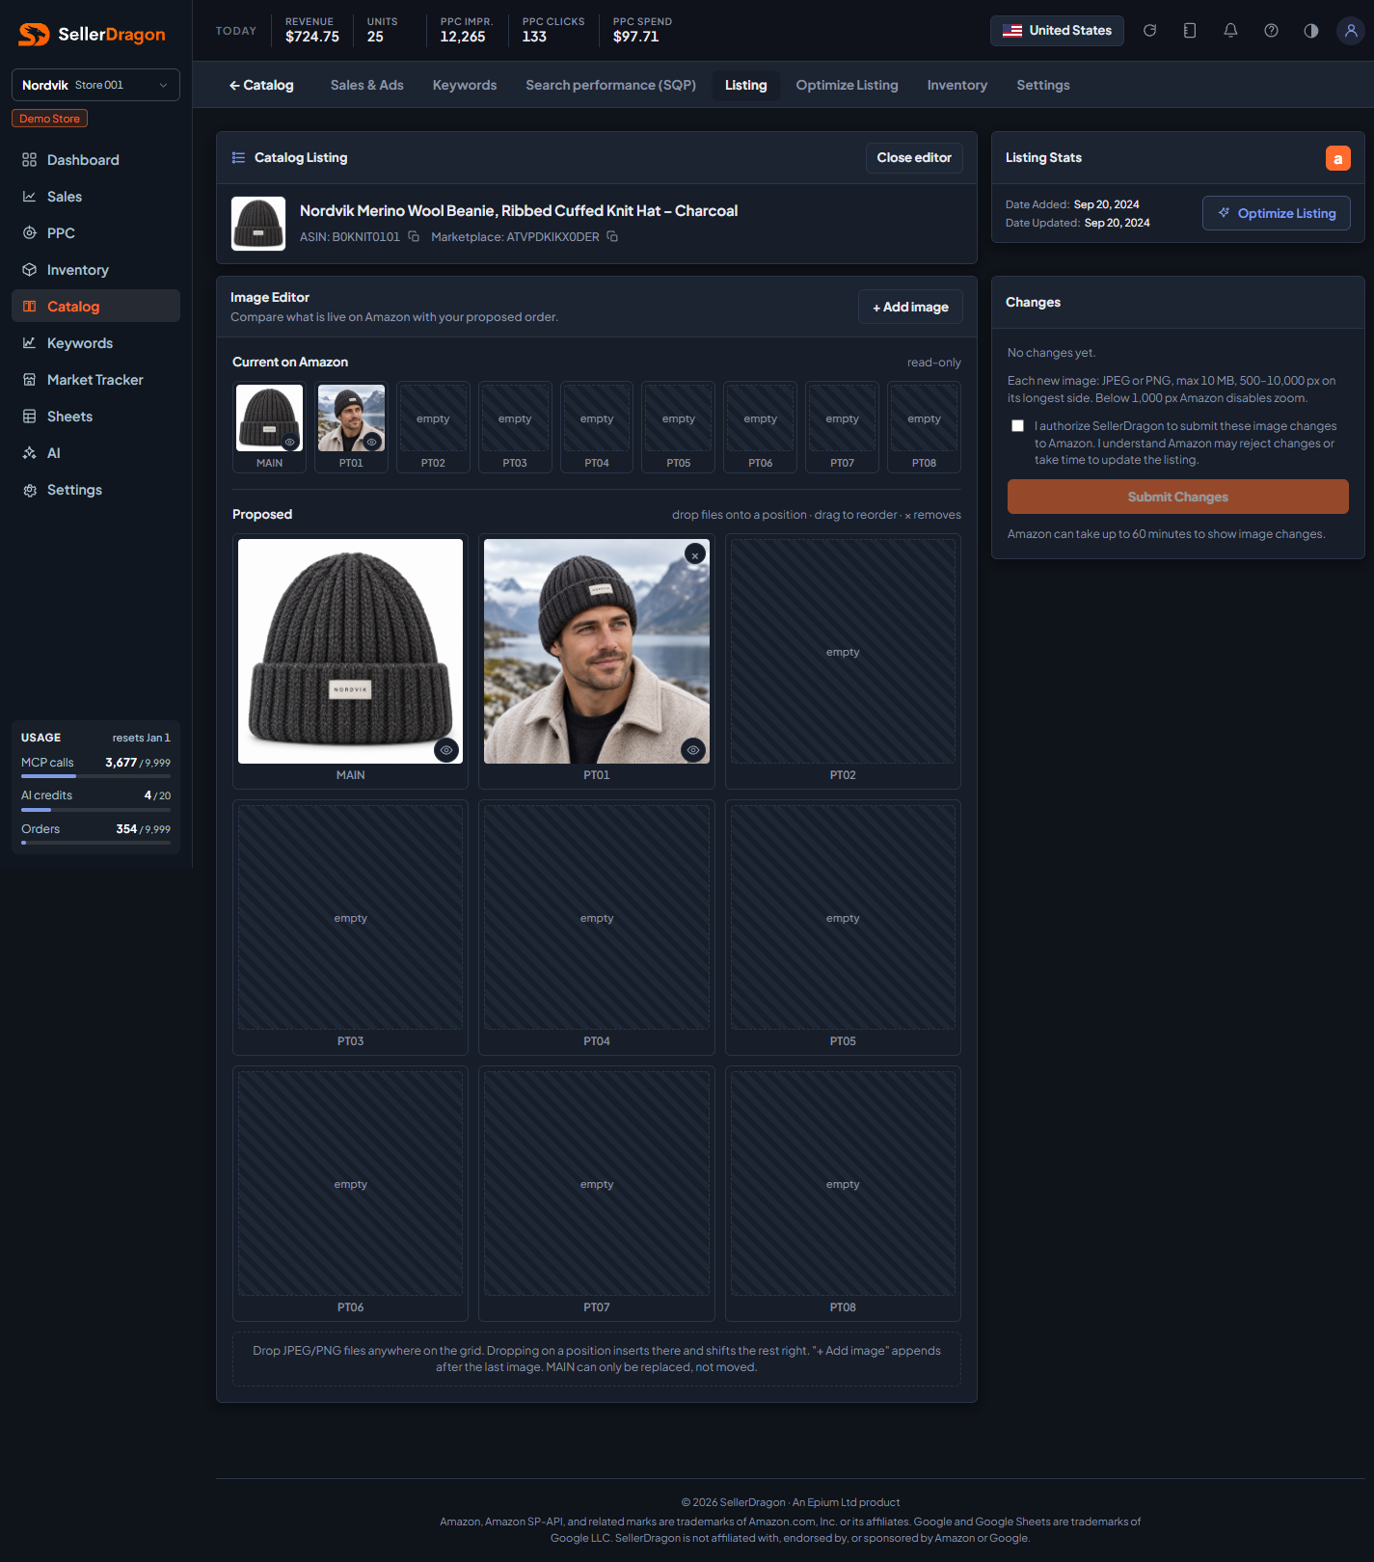1374x1562 pixels.
Task: Preview the proposed PT01 image eye icon
Action: [x=693, y=750]
